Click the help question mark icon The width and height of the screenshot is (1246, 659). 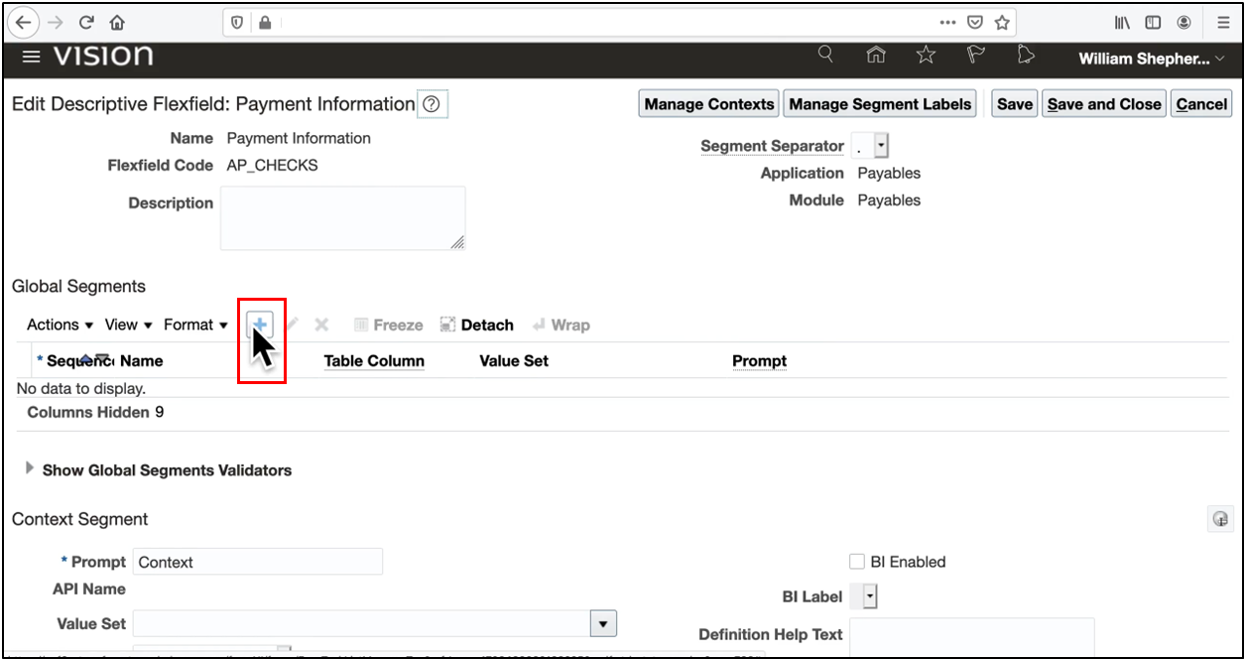tap(432, 104)
